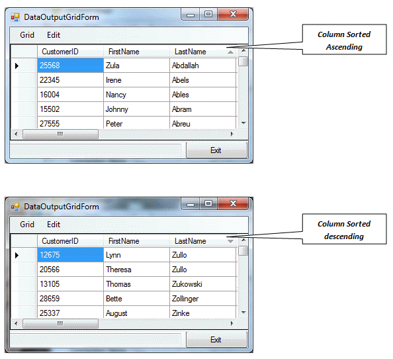Viewport: 393px width, 359px height.
Task: Open Edit menu in top window
Action: click(54, 35)
